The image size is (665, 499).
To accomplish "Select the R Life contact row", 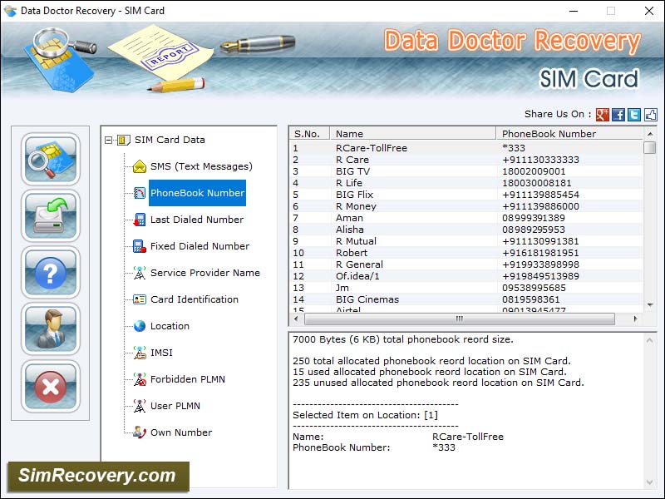I will [466, 183].
